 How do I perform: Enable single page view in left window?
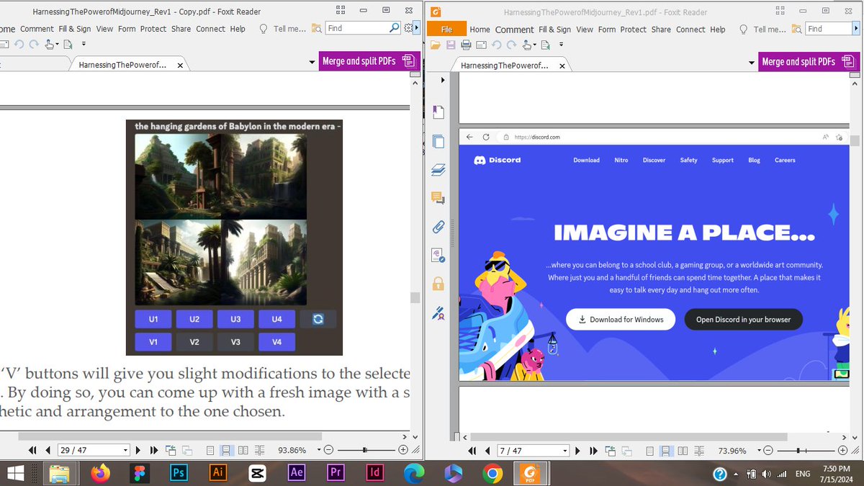click(x=210, y=450)
